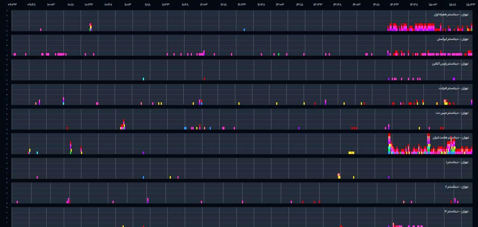Click the 14:18 time axis label
This screenshot has width=478, height=227.
376,4
